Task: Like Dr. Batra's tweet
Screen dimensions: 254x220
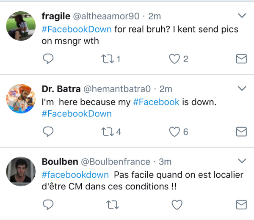Action: pos(175,132)
